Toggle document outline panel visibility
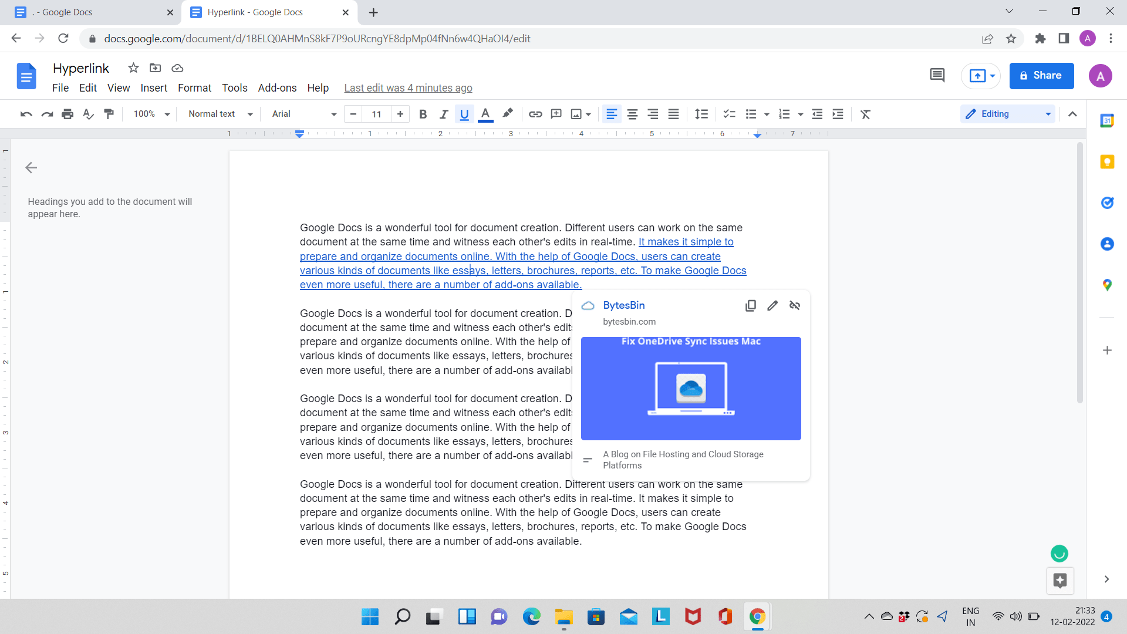 tap(31, 167)
